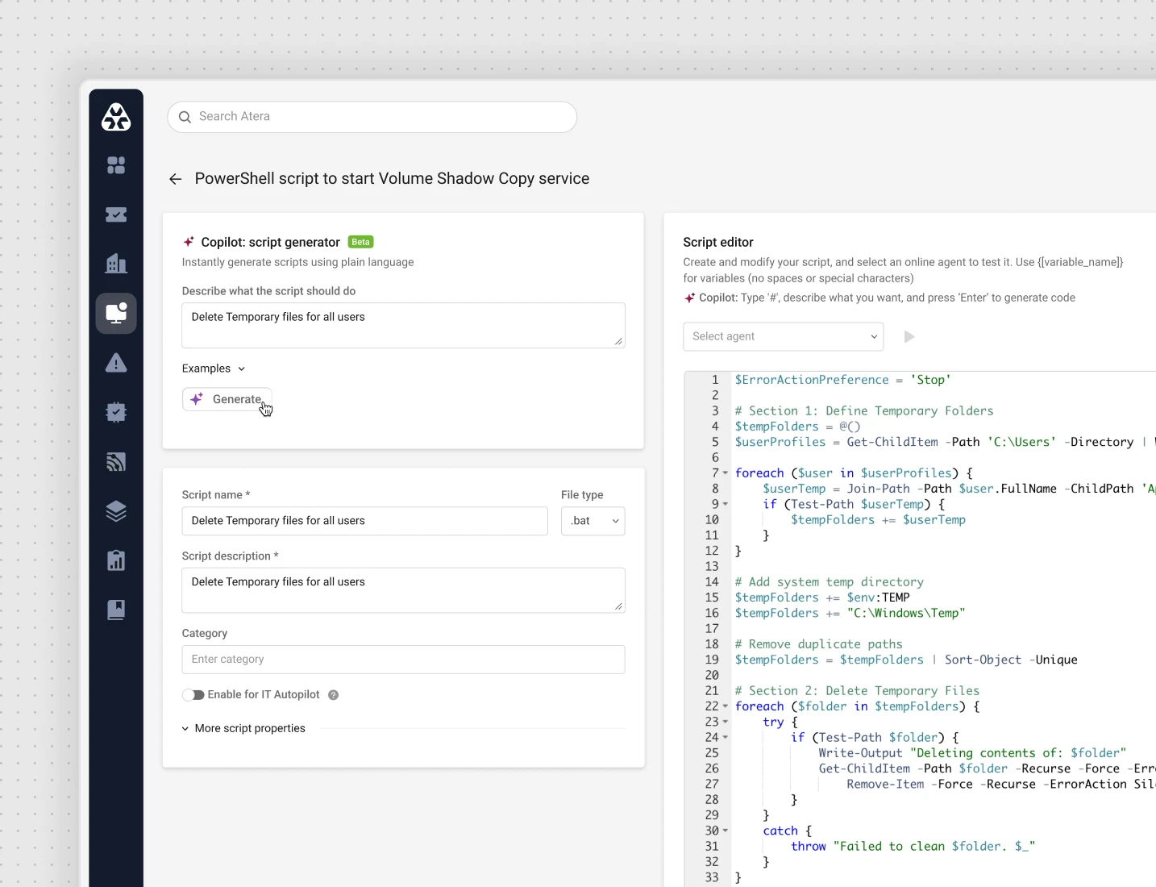Open the Customers building icon in sidebar
The width and height of the screenshot is (1156, 887).
pos(116,264)
